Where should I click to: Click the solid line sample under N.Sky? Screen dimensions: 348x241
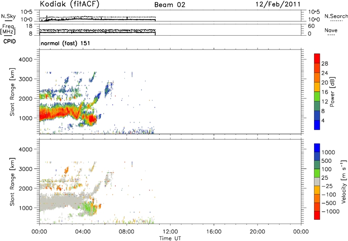8,21
